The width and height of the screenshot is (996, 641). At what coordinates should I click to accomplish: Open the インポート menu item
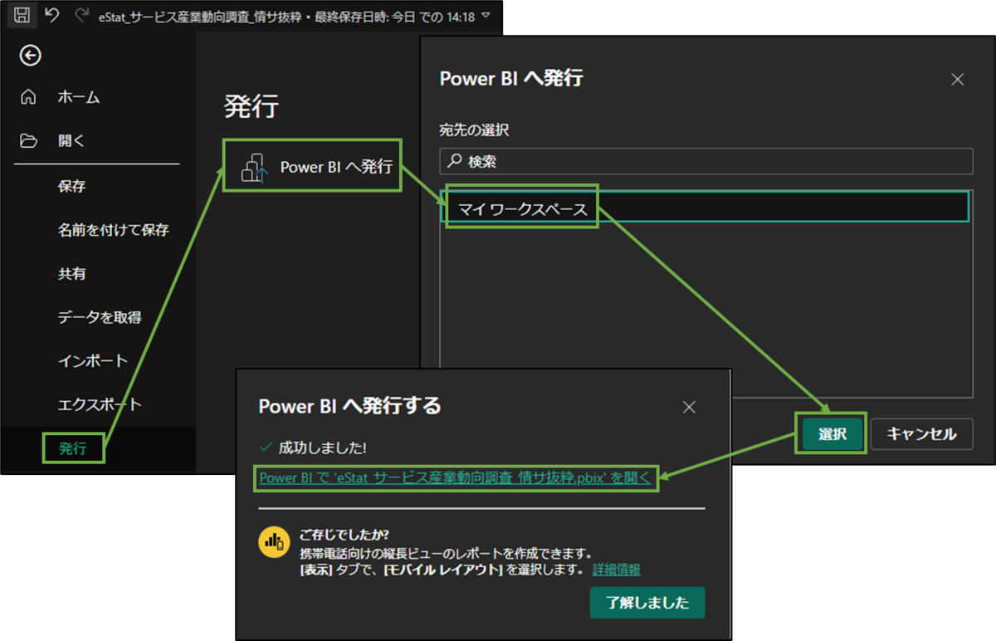tap(92, 361)
